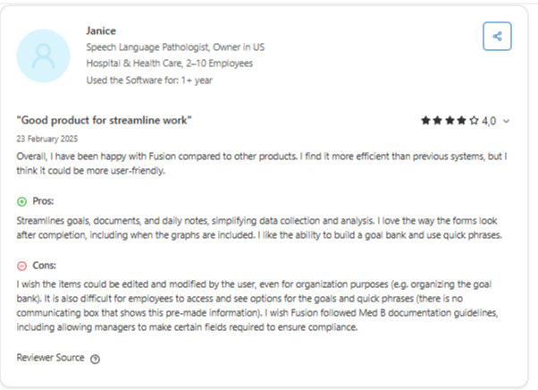Click the Cons heading label

(x=45, y=266)
